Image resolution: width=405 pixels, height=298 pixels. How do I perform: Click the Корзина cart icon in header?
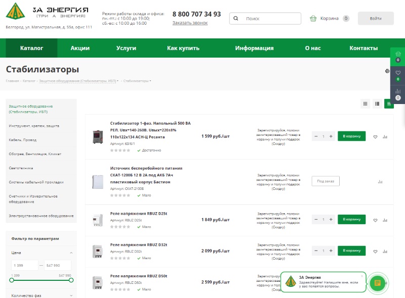pos(313,18)
